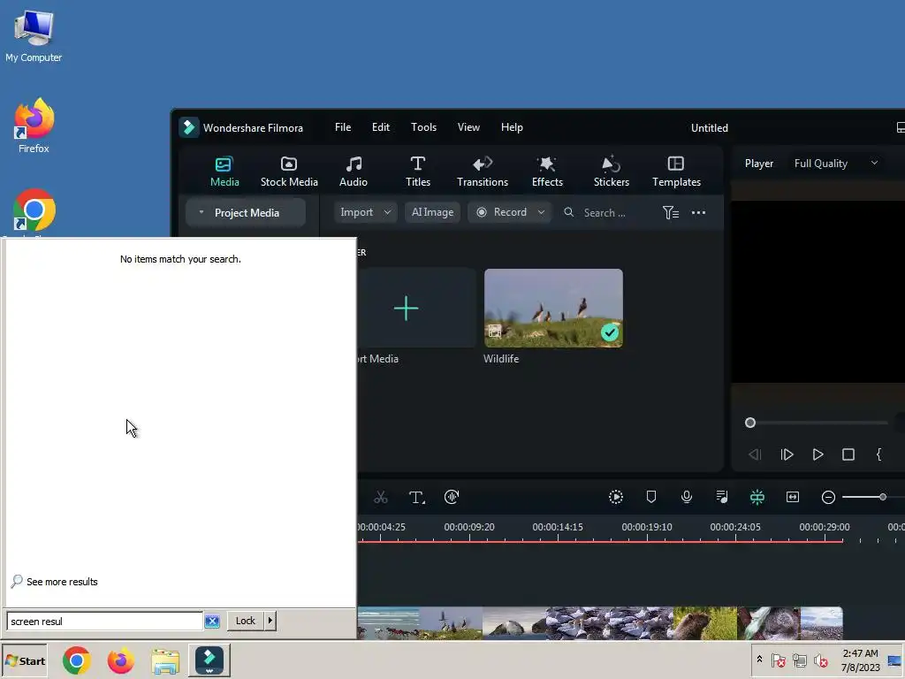Click the muted volume tray icon
The height and width of the screenshot is (679, 905).
(820, 660)
